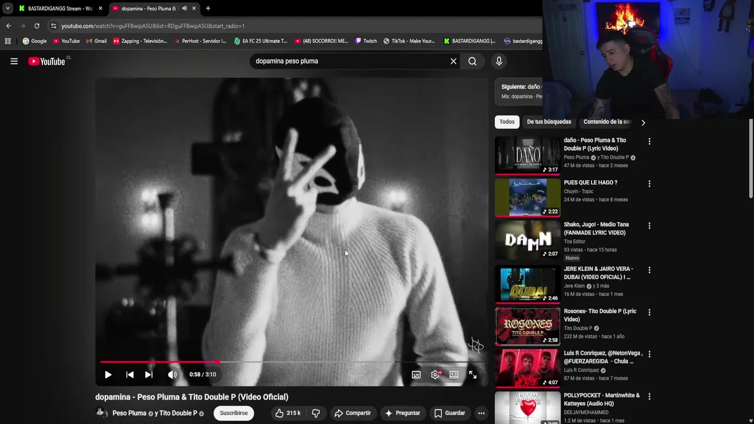
Task: Open the Preguntar AI button
Action: pos(402,413)
